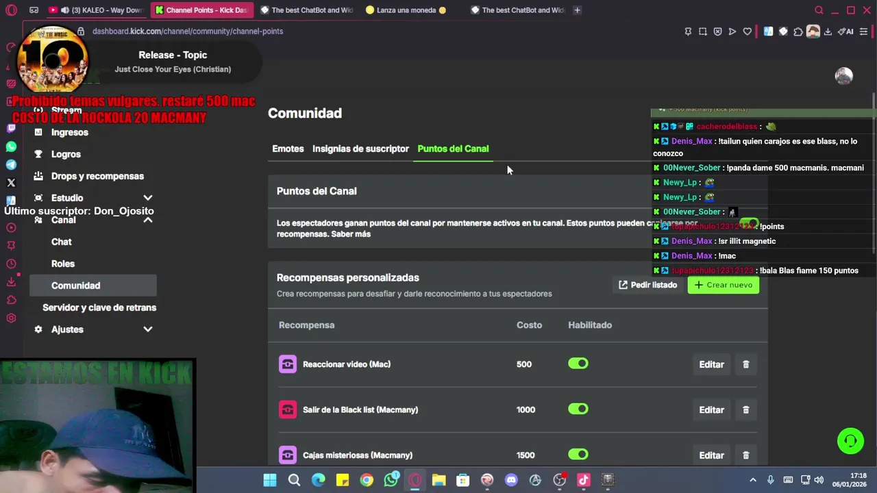Open Google Chrome from the taskbar
Image resolution: width=877 pixels, height=493 pixels.
click(367, 480)
